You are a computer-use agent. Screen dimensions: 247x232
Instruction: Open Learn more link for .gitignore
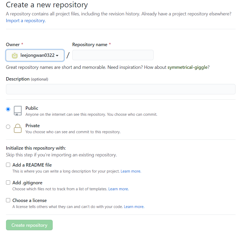point(119,189)
